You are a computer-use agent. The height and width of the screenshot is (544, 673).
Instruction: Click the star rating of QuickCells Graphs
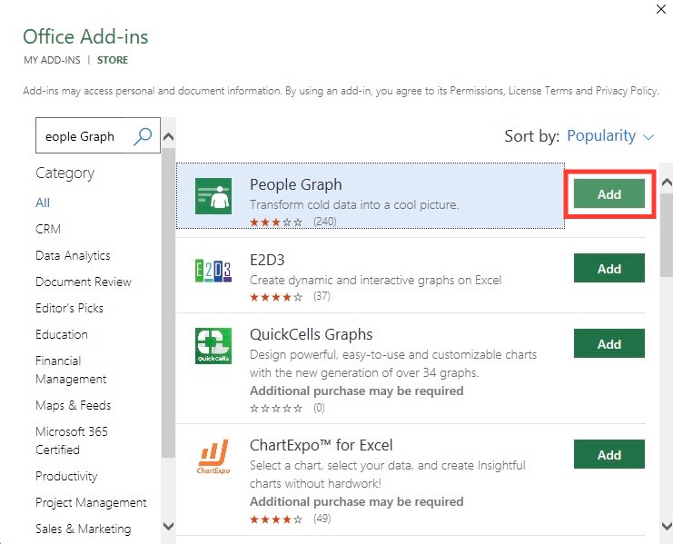coord(276,408)
